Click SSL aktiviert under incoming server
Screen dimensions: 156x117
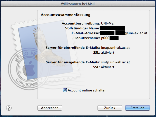pos(108,53)
